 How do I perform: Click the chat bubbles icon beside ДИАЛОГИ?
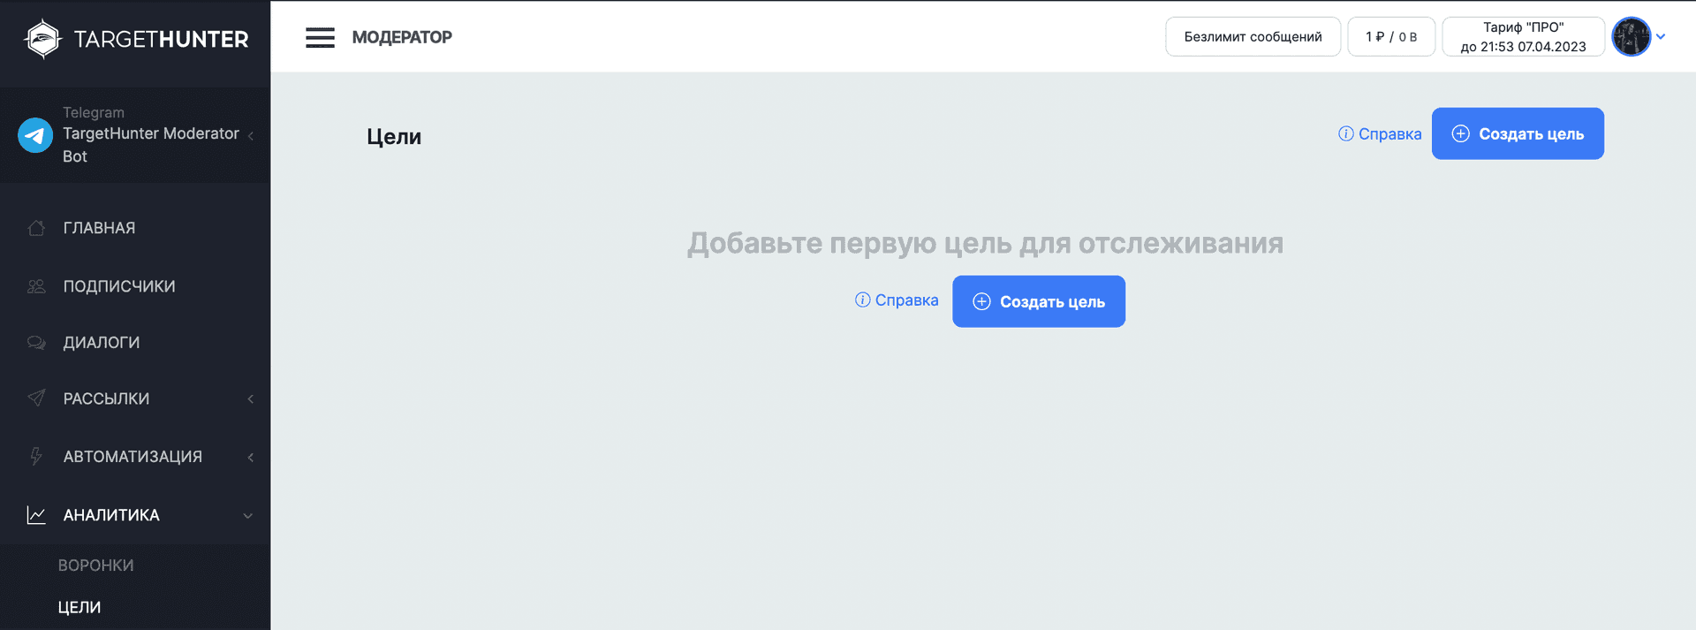tap(36, 343)
